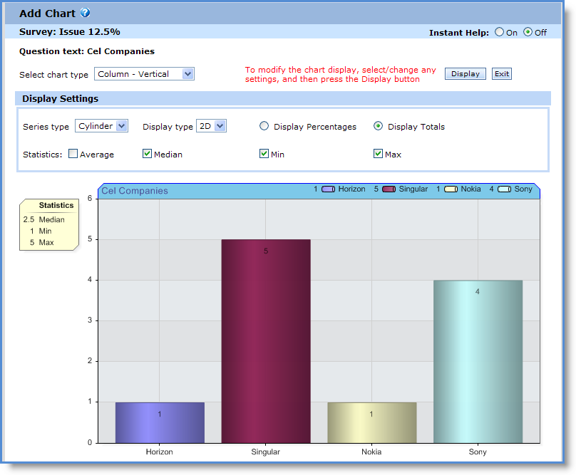The width and height of the screenshot is (576, 475).
Task: Select Instant Help Off option
Action: click(528, 32)
